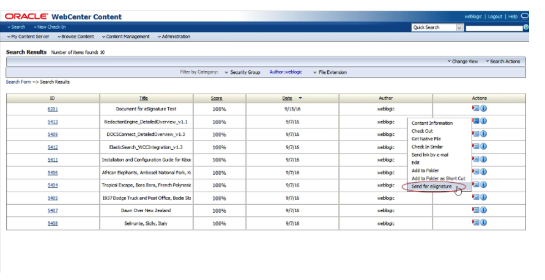The image size is (545, 280).
Task: Sort results by Score column header
Action: pos(217,98)
